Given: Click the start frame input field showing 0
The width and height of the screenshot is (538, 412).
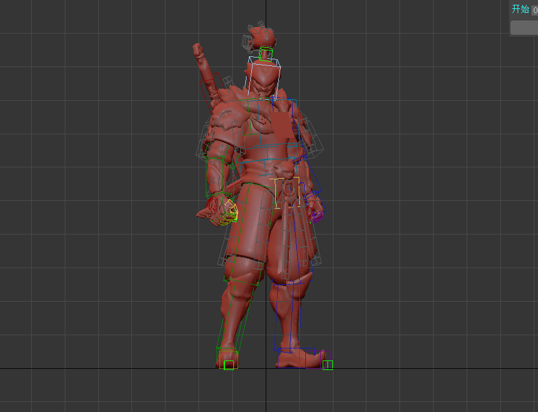Looking at the screenshot, I should [x=535, y=10].
